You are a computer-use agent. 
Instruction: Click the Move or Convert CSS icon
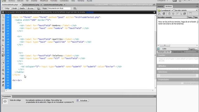3,74
